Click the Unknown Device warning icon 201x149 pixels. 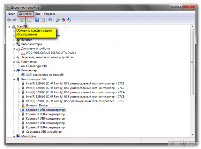(x=23, y=106)
